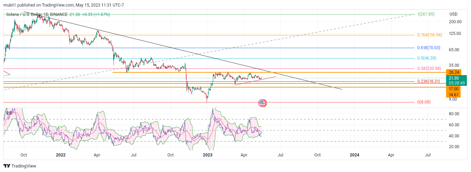Click the 200.00 price axis value
This screenshot has width=471, height=172.
click(x=455, y=21)
